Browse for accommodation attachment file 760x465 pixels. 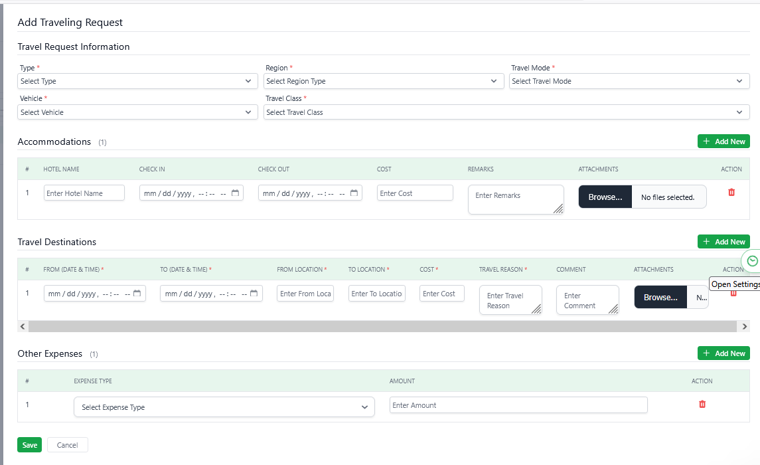(605, 197)
